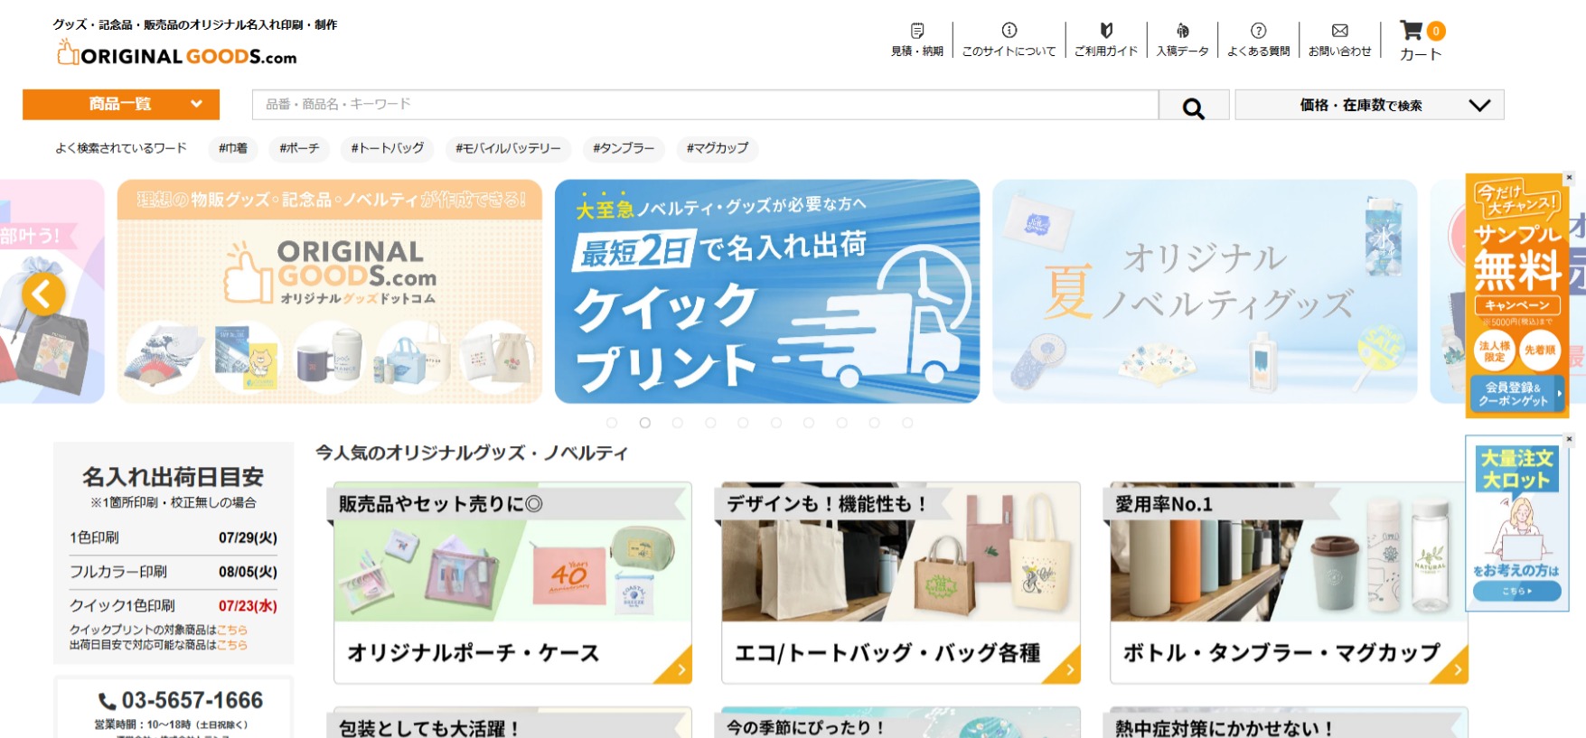Click the #トートバッグ keyword tag
Viewport: 1586px width, 738px height.
pos(387,148)
